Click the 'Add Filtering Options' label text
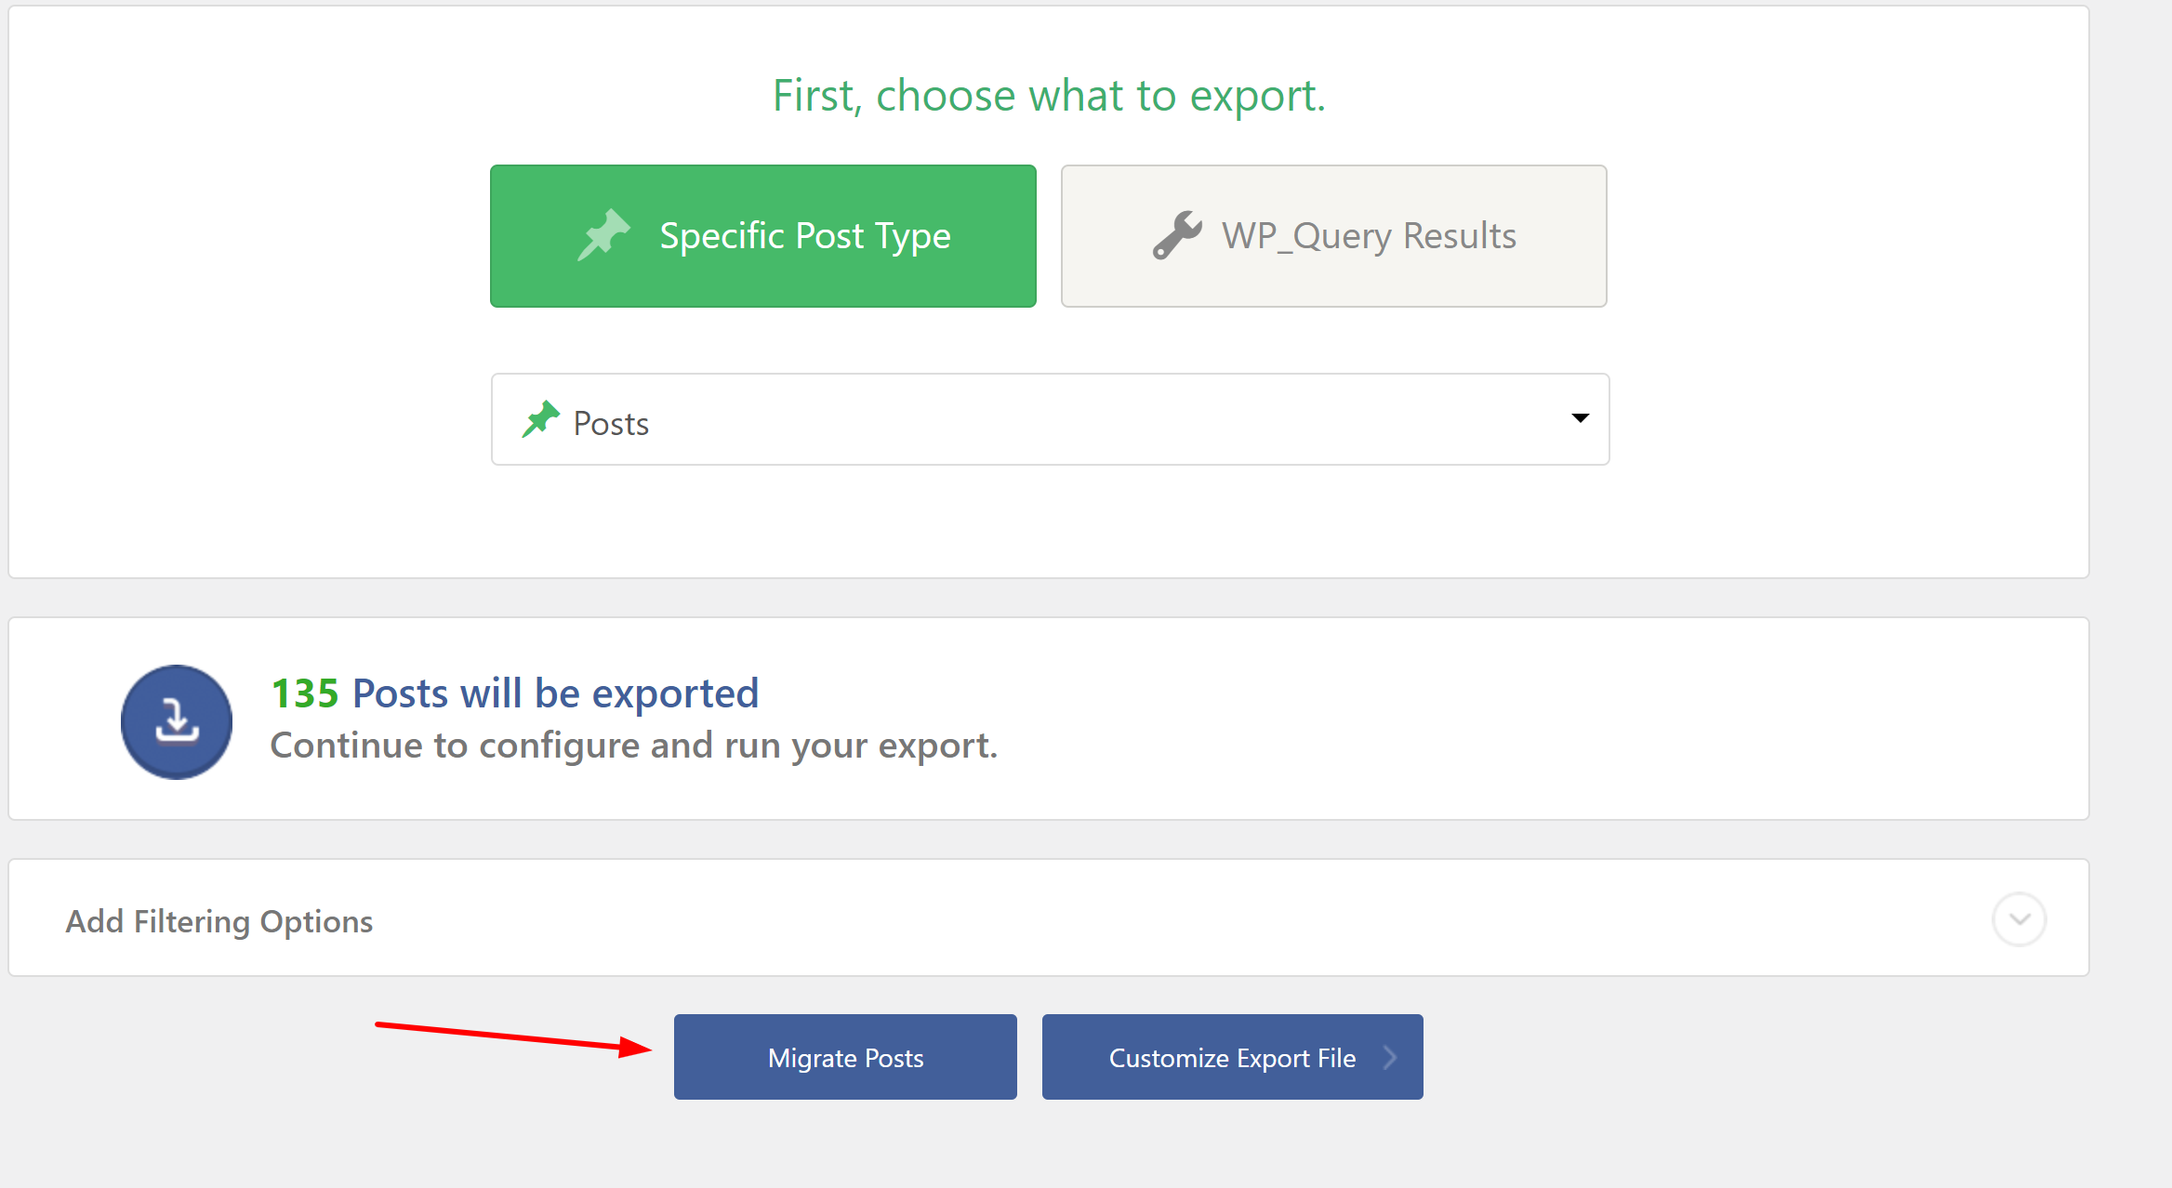This screenshot has width=2172, height=1188. 219,921
